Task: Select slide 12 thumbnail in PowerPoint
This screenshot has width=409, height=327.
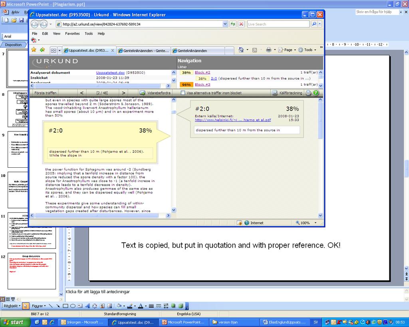Action: (32, 271)
